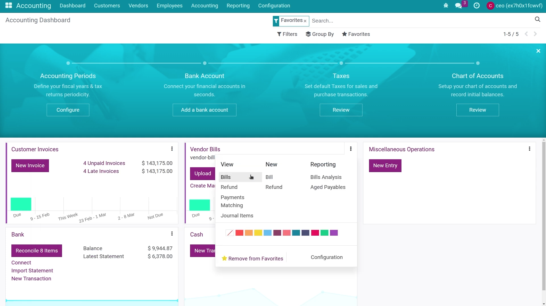Open the apps menu grid icon
Viewport: 546px width, 306px height.
coord(8,5)
